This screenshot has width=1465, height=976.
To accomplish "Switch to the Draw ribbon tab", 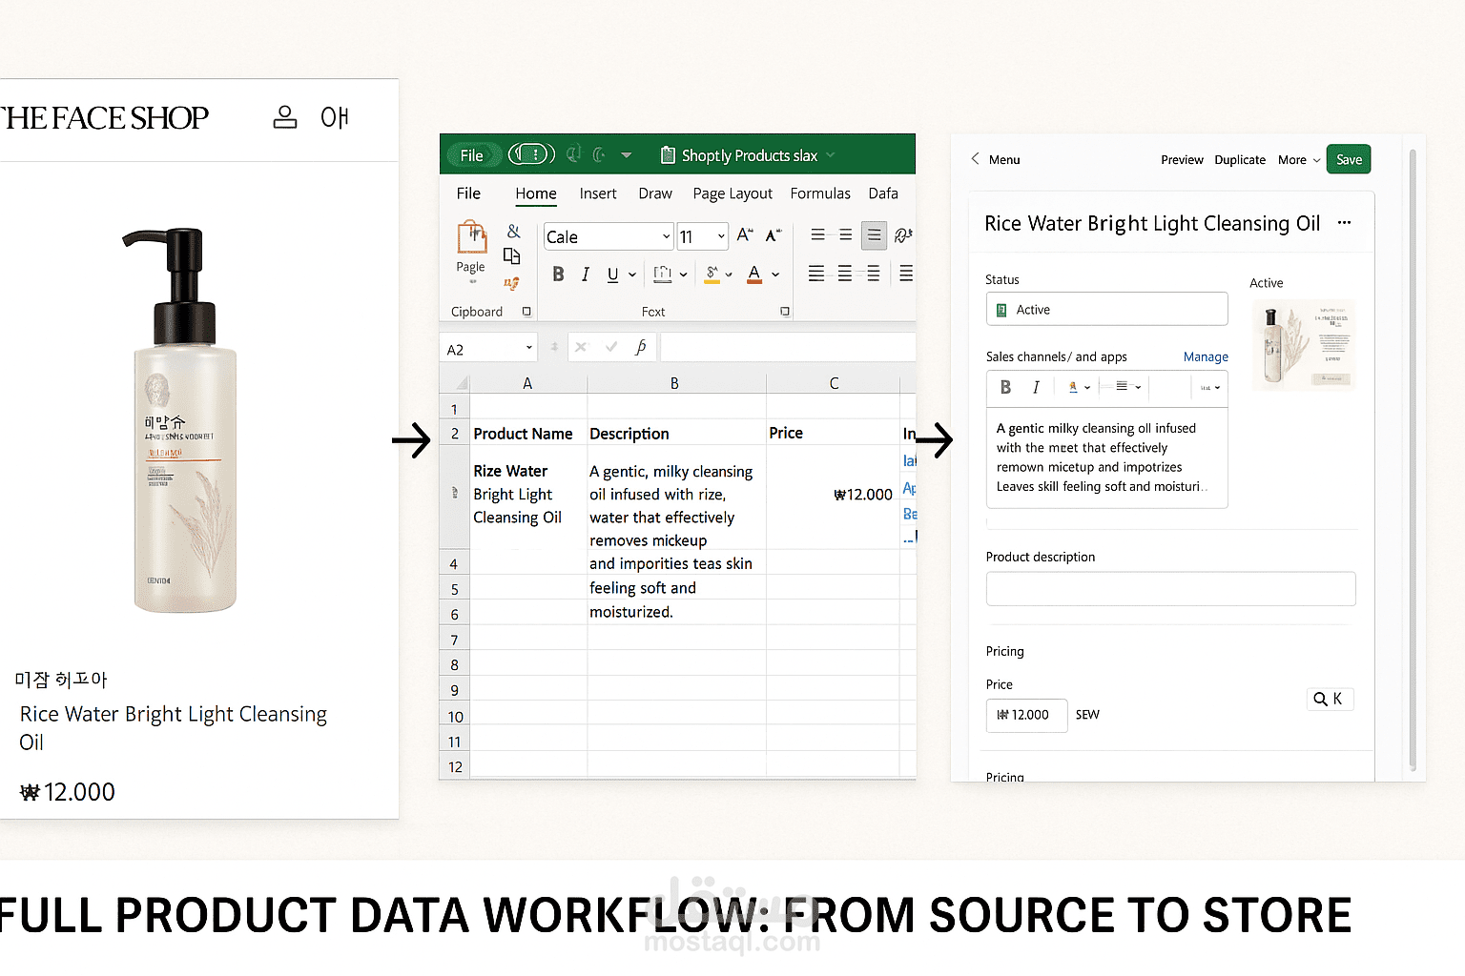I will pos(655,193).
